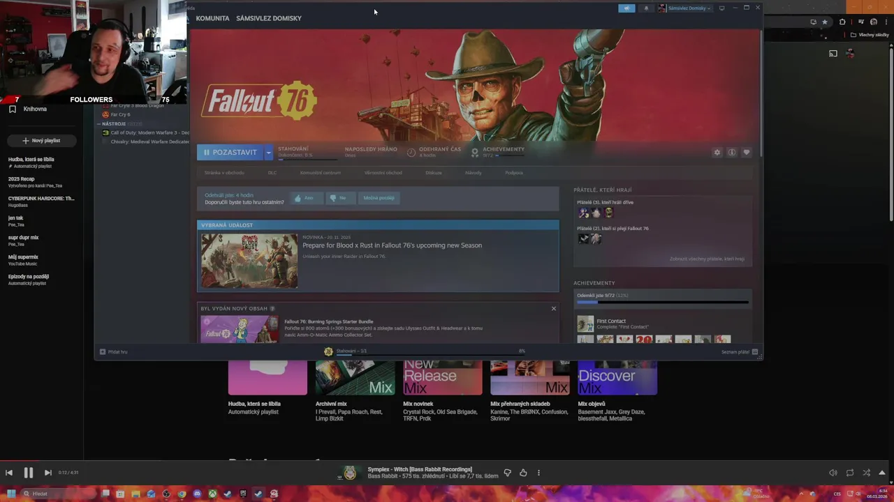Open the three-dot menu beside the song
Screen dimensions: 894x502
[x=538, y=473]
